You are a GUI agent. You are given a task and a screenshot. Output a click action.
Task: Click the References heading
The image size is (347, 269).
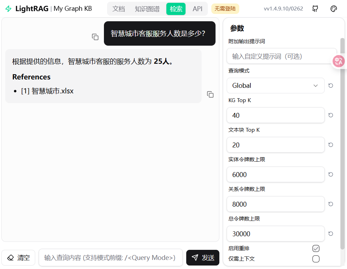click(x=31, y=77)
